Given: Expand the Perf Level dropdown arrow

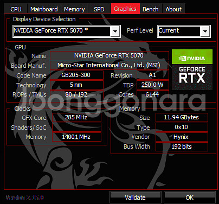Looking at the screenshot, I should coord(205,31).
